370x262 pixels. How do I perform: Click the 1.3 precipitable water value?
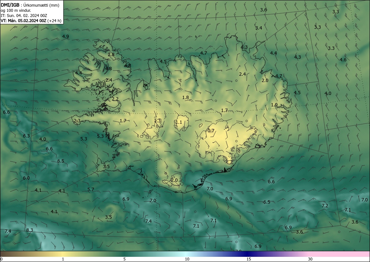tap(157, 120)
